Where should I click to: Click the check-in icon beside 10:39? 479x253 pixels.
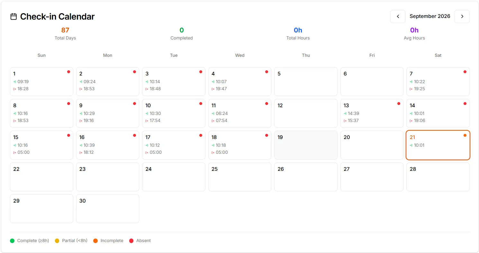point(81,145)
